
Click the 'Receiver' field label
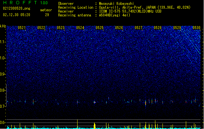(66, 11)
